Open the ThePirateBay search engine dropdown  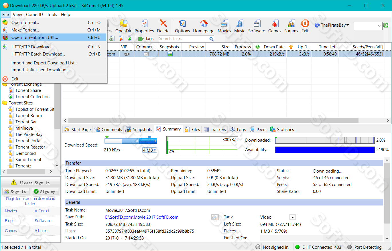[332, 25]
